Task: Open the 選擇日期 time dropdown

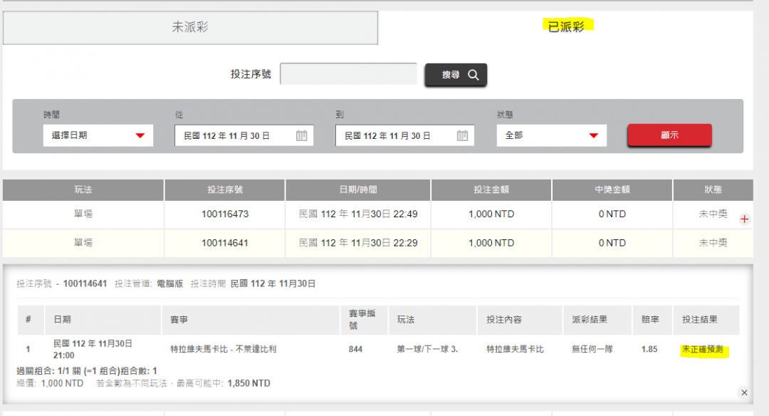Action: [x=98, y=135]
